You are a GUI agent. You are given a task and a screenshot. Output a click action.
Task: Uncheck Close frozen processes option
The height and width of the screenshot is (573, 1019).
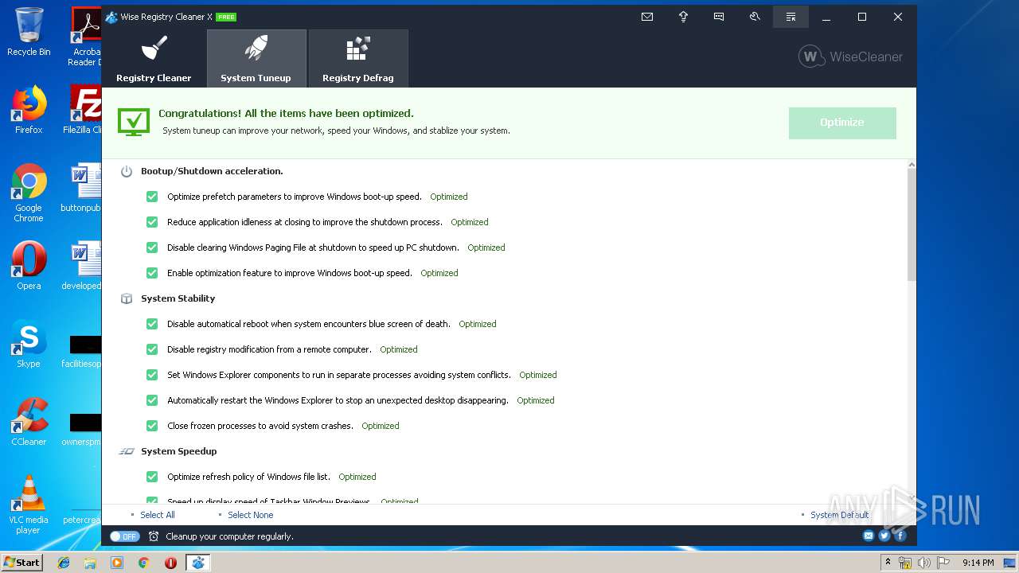pos(152,426)
